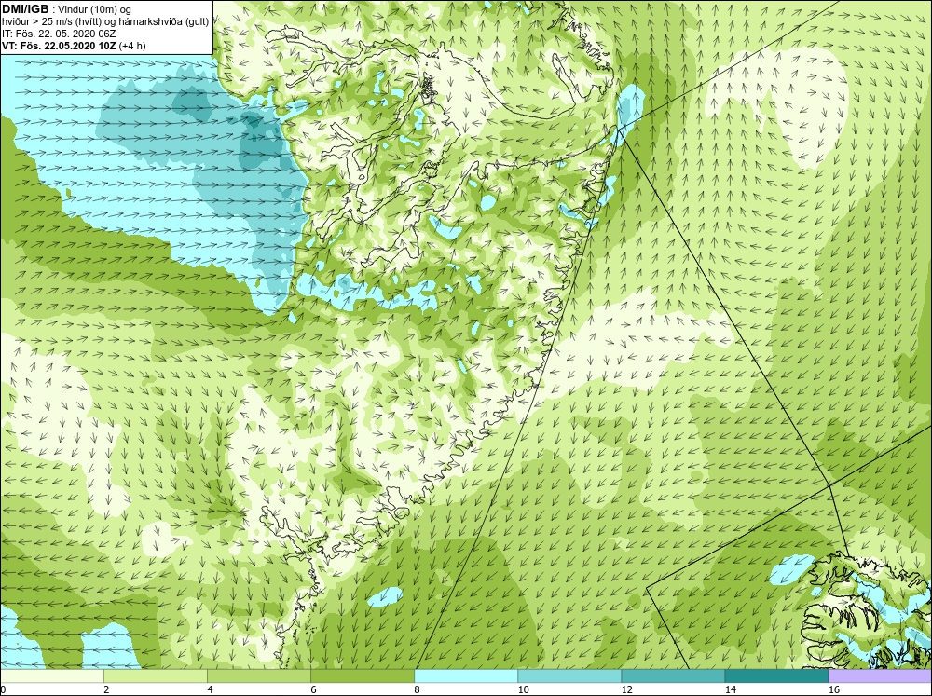Select the 4–6 m/s green swatch
The width and height of the screenshot is (932, 696).
tap(258, 676)
